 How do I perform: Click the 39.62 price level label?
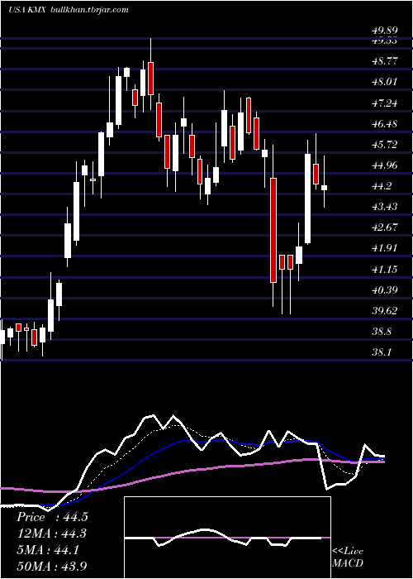click(x=386, y=310)
